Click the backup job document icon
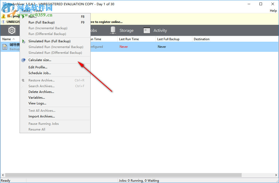This screenshot has width=279, height=183. click(x=5, y=47)
